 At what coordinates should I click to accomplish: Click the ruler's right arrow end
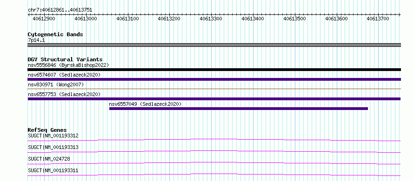click(400, 14)
